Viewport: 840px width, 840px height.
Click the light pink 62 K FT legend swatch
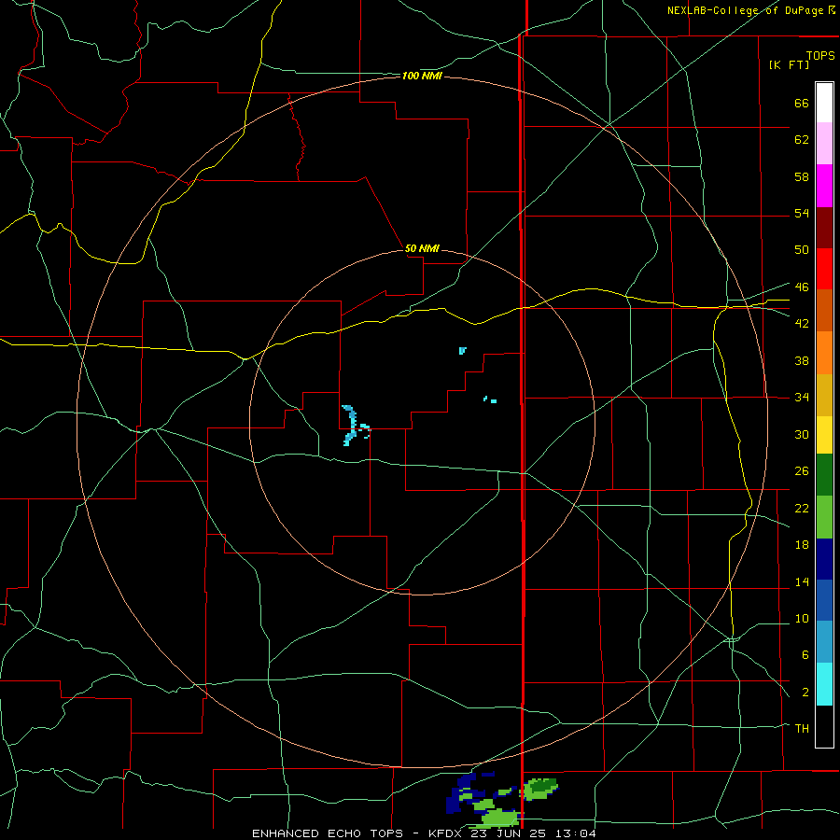824,144
